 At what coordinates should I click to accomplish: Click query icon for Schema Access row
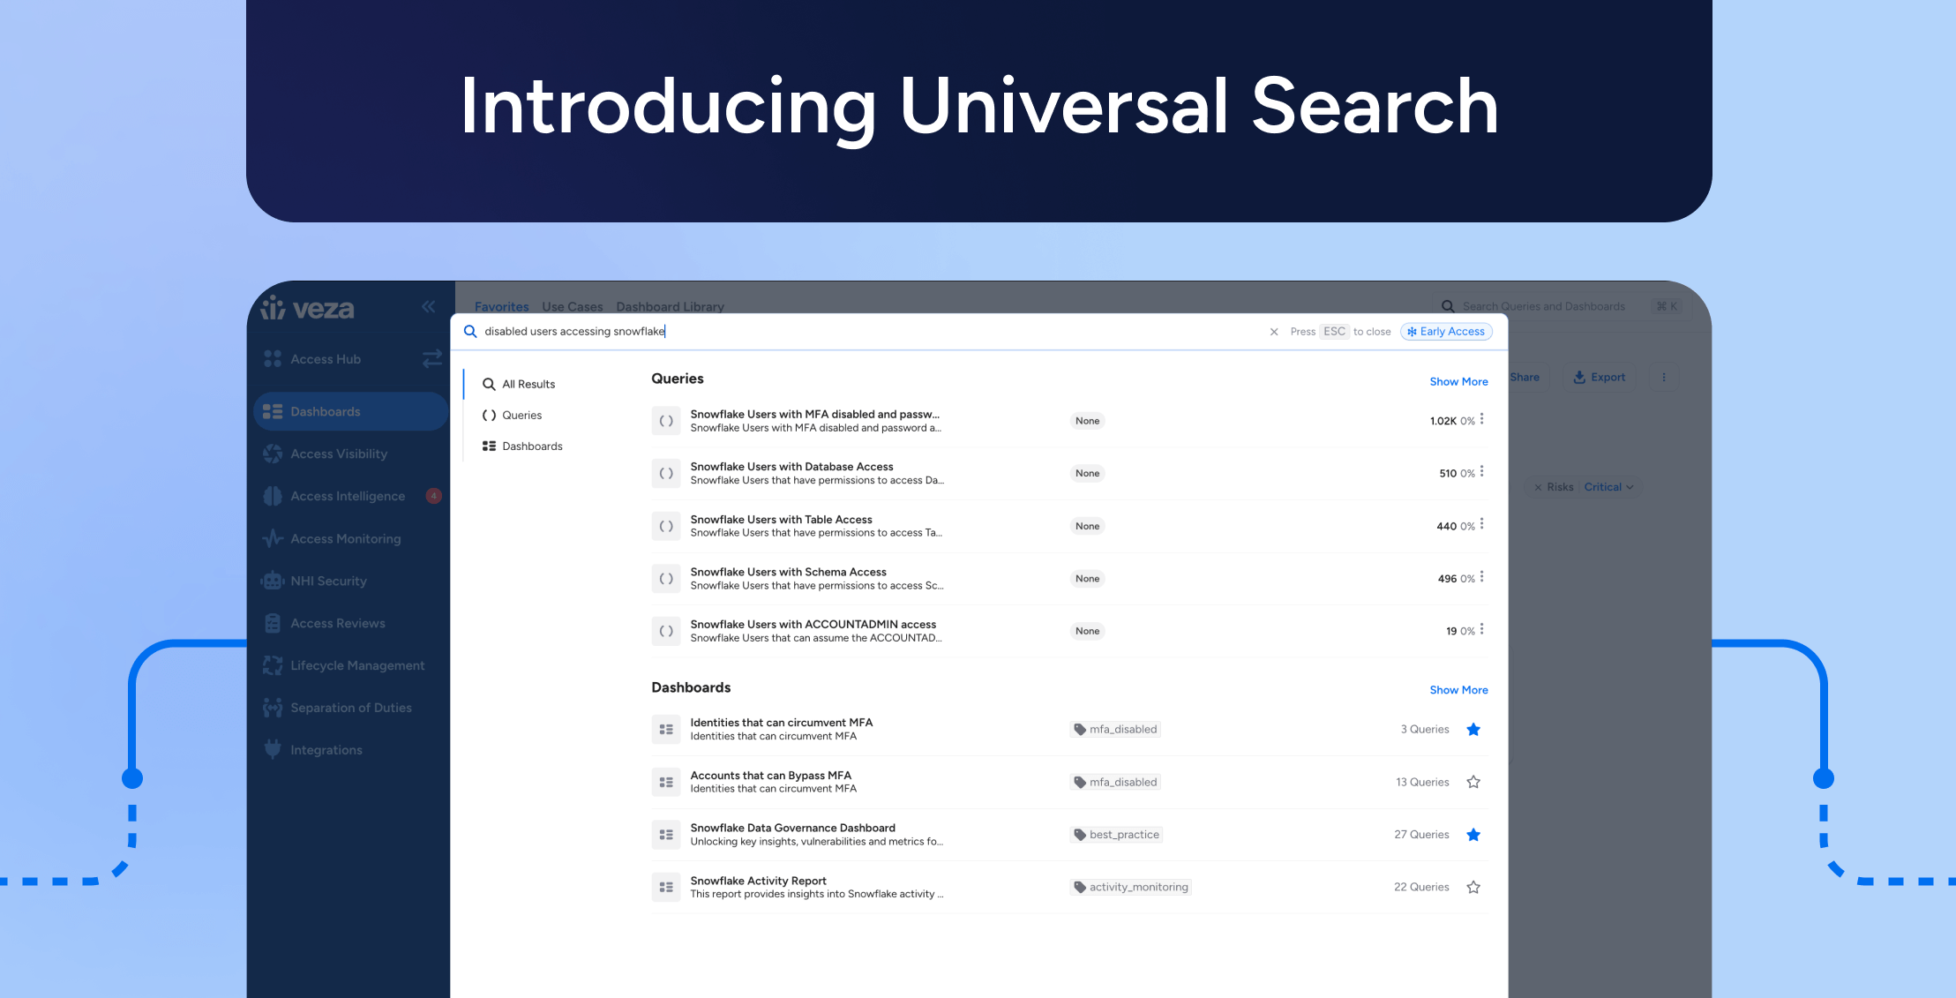666,579
